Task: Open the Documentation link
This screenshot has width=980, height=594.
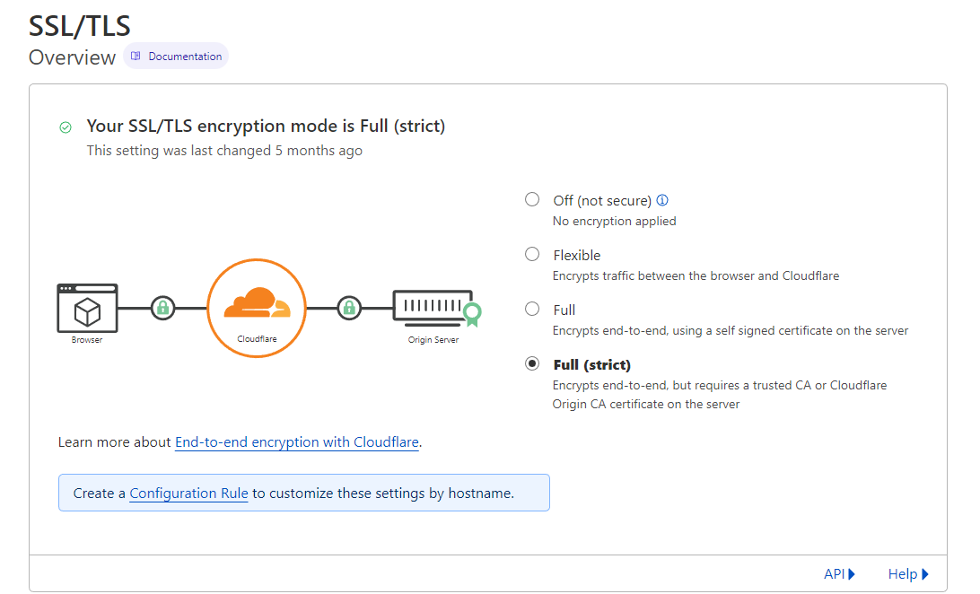Action: tap(185, 57)
